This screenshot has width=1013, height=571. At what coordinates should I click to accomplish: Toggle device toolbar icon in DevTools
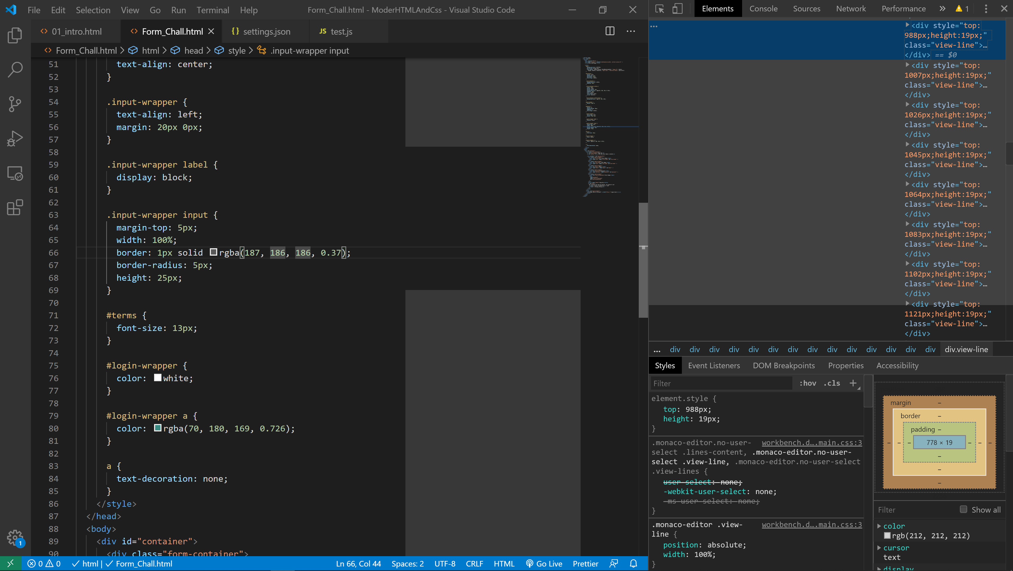tap(677, 9)
